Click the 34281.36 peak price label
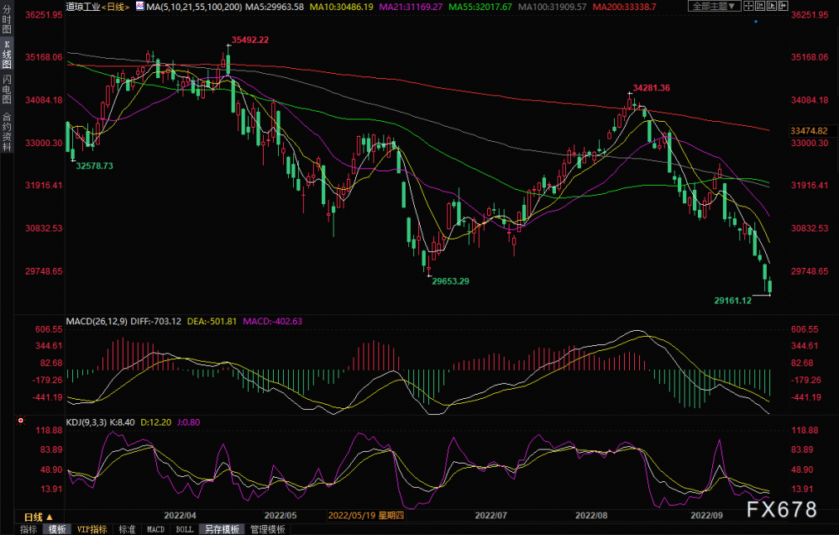 click(651, 87)
